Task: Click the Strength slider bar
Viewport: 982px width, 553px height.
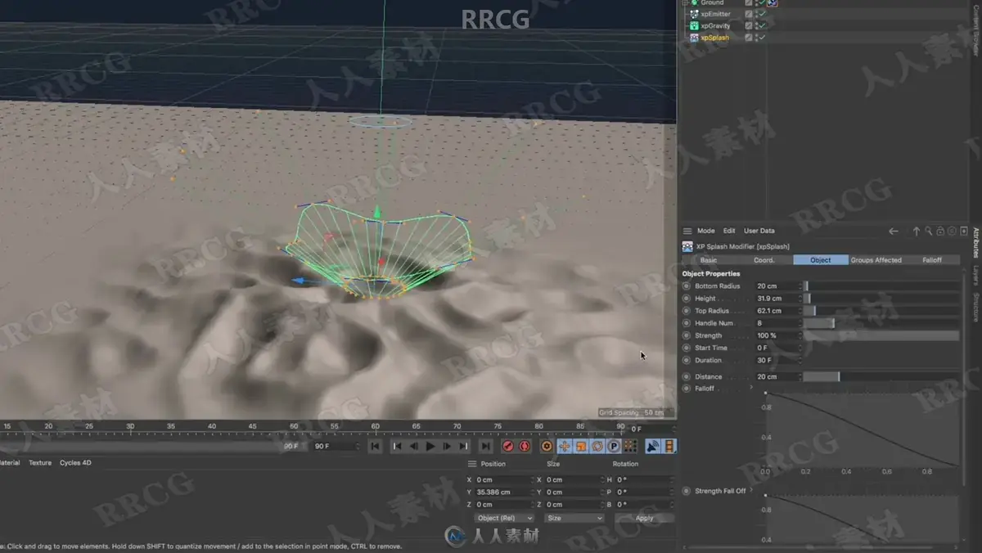Action: pos(881,335)
